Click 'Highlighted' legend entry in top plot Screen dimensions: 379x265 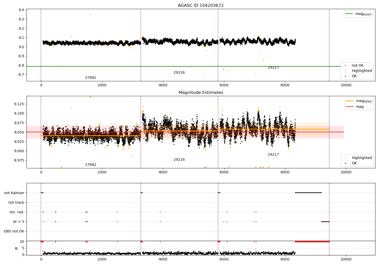tap(362, 71)
